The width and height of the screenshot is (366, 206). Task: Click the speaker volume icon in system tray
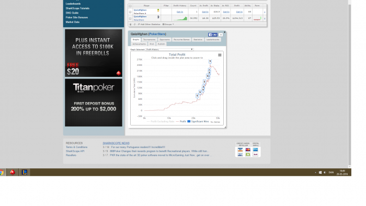tap(325, 173)
